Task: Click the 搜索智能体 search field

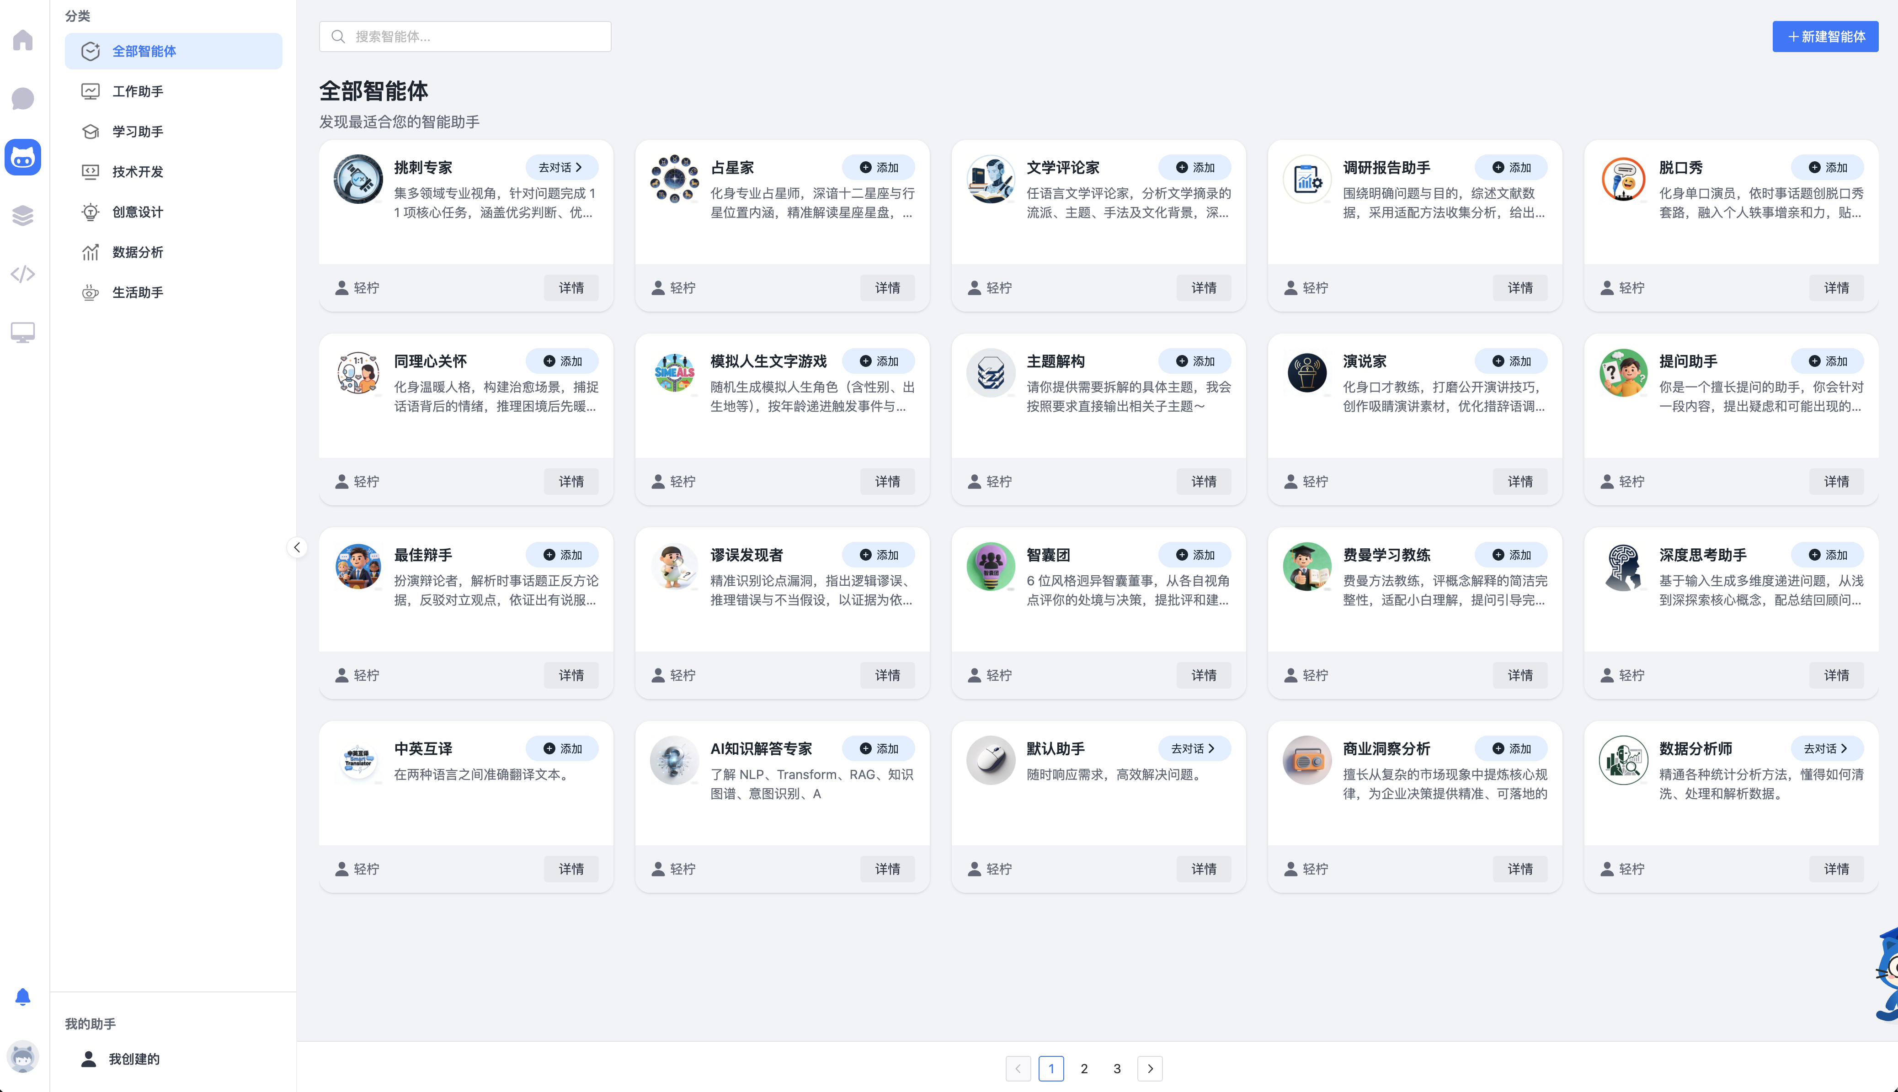Action: pos(465,37)
